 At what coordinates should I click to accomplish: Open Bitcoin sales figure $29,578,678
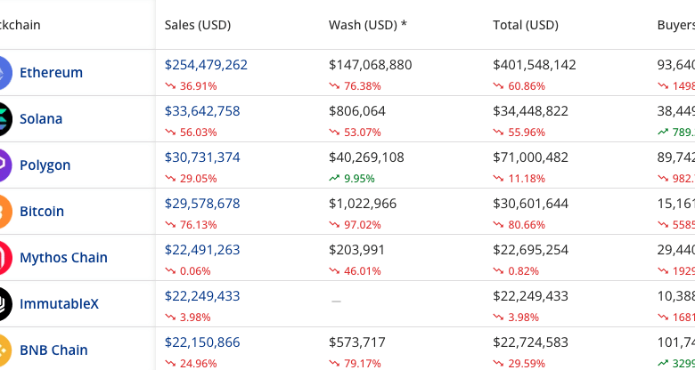pyautogui.click(x=202, y=204)
